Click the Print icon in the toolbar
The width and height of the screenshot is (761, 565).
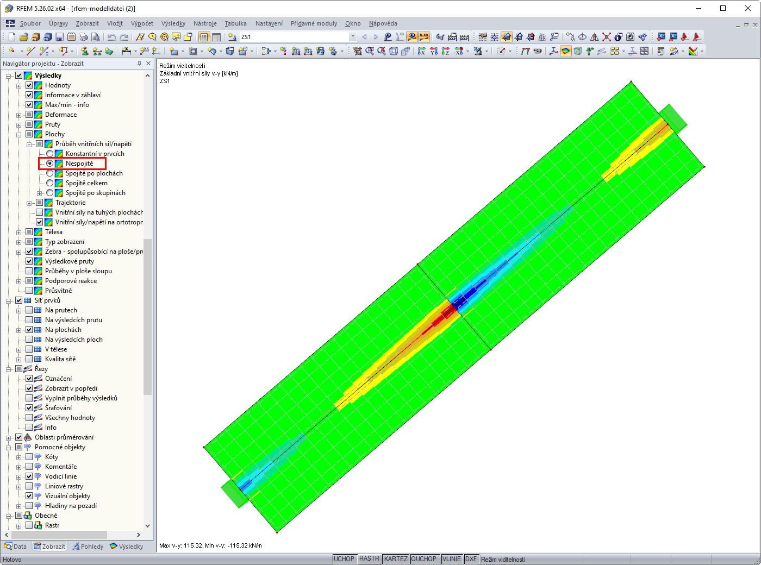click(x=84, y=37)
